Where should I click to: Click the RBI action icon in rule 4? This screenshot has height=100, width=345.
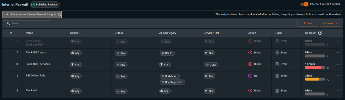point(250,75)
